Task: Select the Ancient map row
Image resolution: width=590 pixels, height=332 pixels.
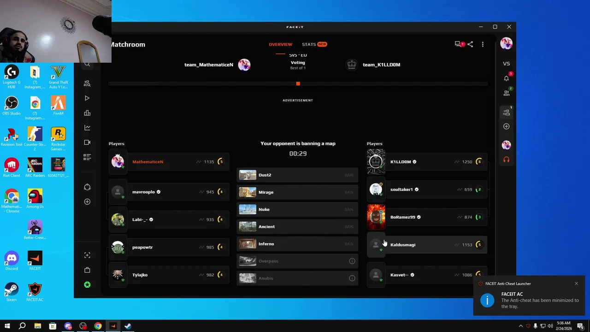Action: [x=297, y=227]
